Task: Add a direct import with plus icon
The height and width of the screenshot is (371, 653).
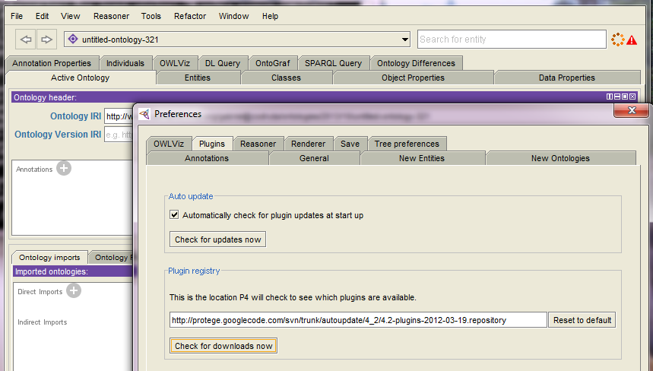Action: 74,291
